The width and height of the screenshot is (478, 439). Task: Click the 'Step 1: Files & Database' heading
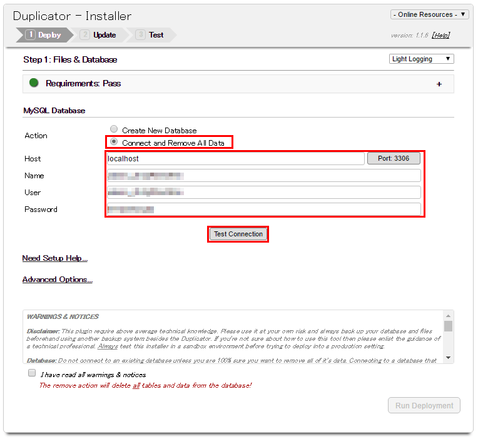[70, 59]
